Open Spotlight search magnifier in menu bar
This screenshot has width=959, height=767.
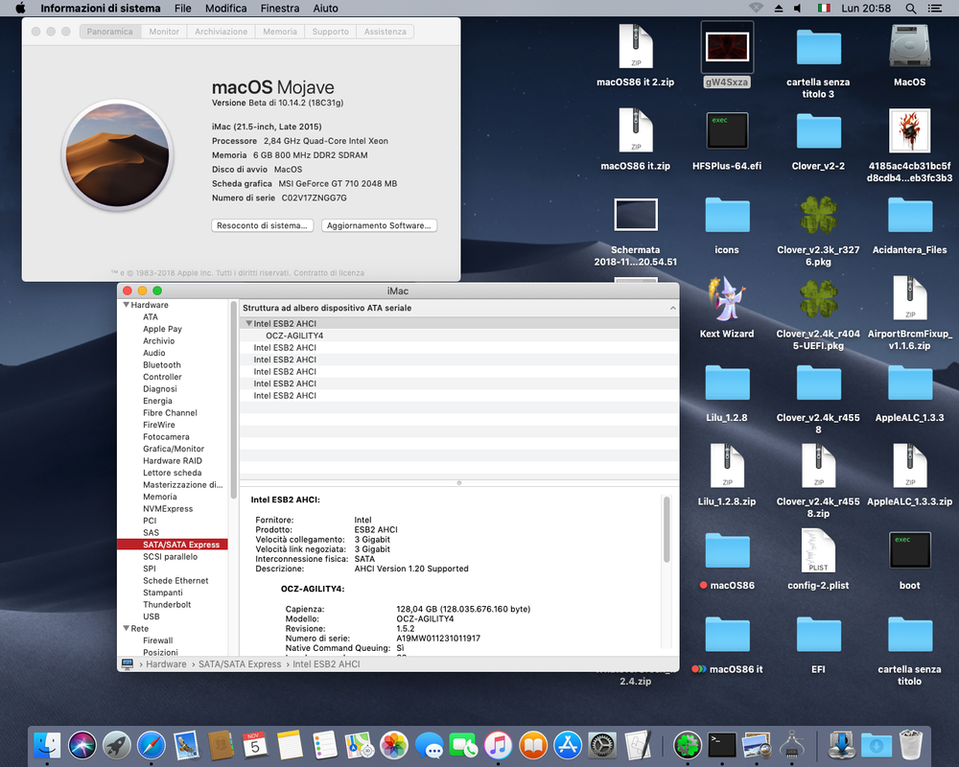coord(911,8)
